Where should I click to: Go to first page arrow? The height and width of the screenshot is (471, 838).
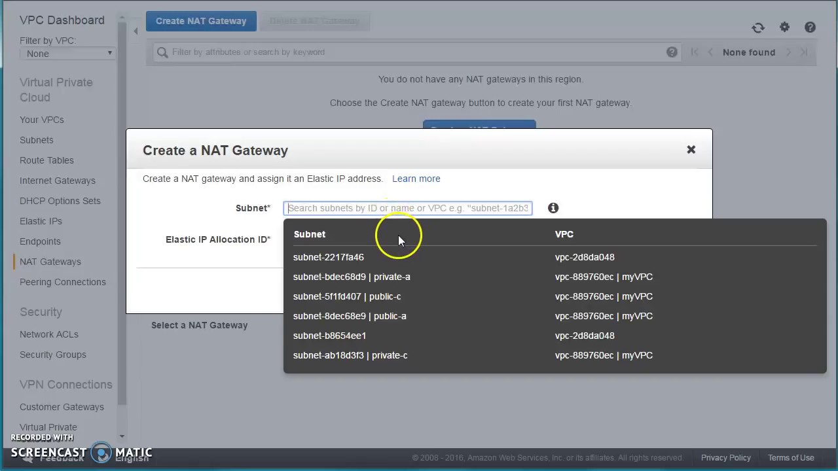[695, 52]
